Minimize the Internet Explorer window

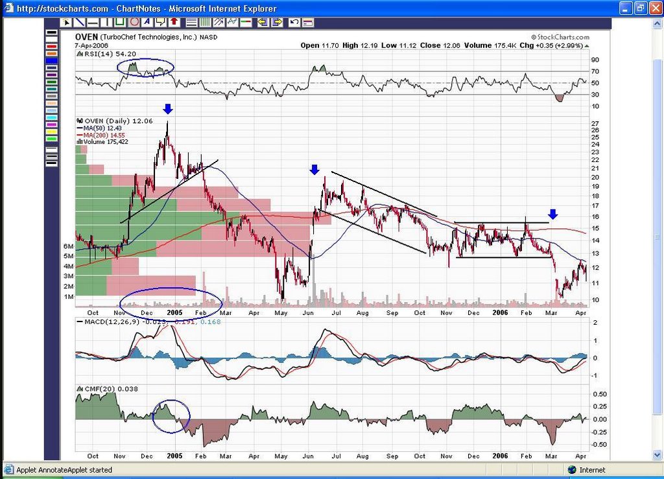[x=626, y=8]
